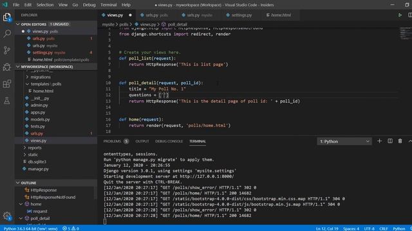Viewport: 412px width, 231px height.
Task: Click unsaved dot on views.py tab
Action: click(130, 15)
